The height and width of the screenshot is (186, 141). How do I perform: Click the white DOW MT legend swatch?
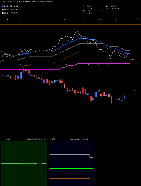point(3,10)
